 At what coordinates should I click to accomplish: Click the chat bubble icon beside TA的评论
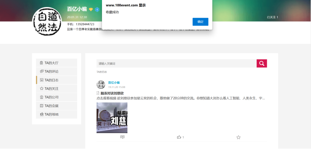pos(42,72)
